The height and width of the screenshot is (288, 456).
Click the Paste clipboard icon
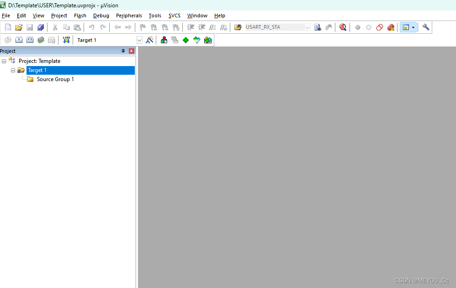77,27
